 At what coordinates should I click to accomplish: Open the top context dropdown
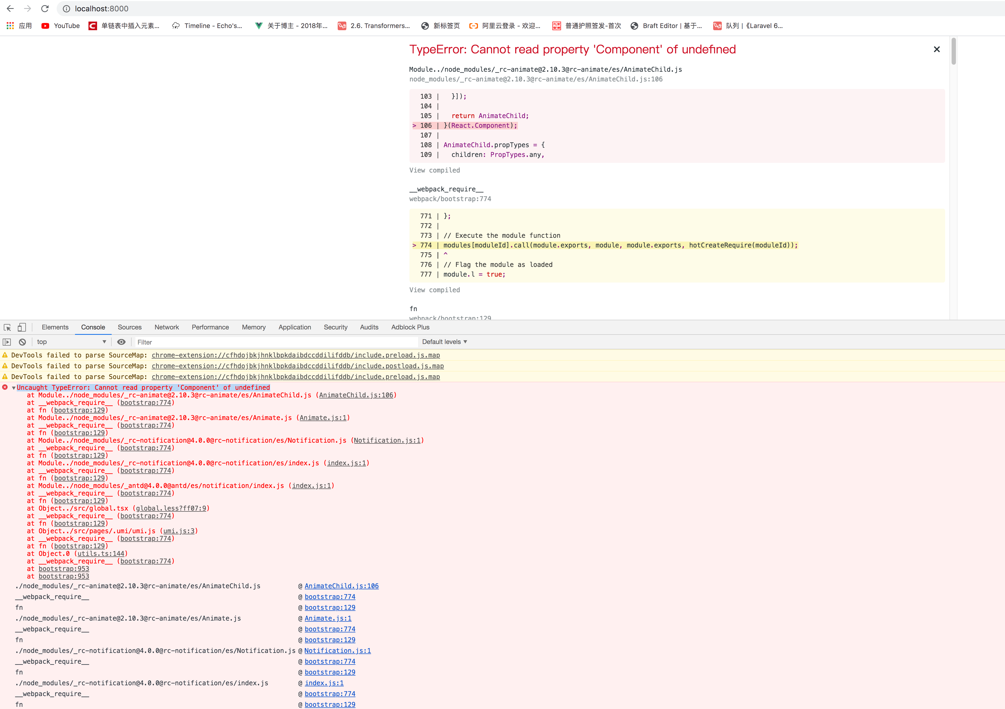(x=71, y=342)
